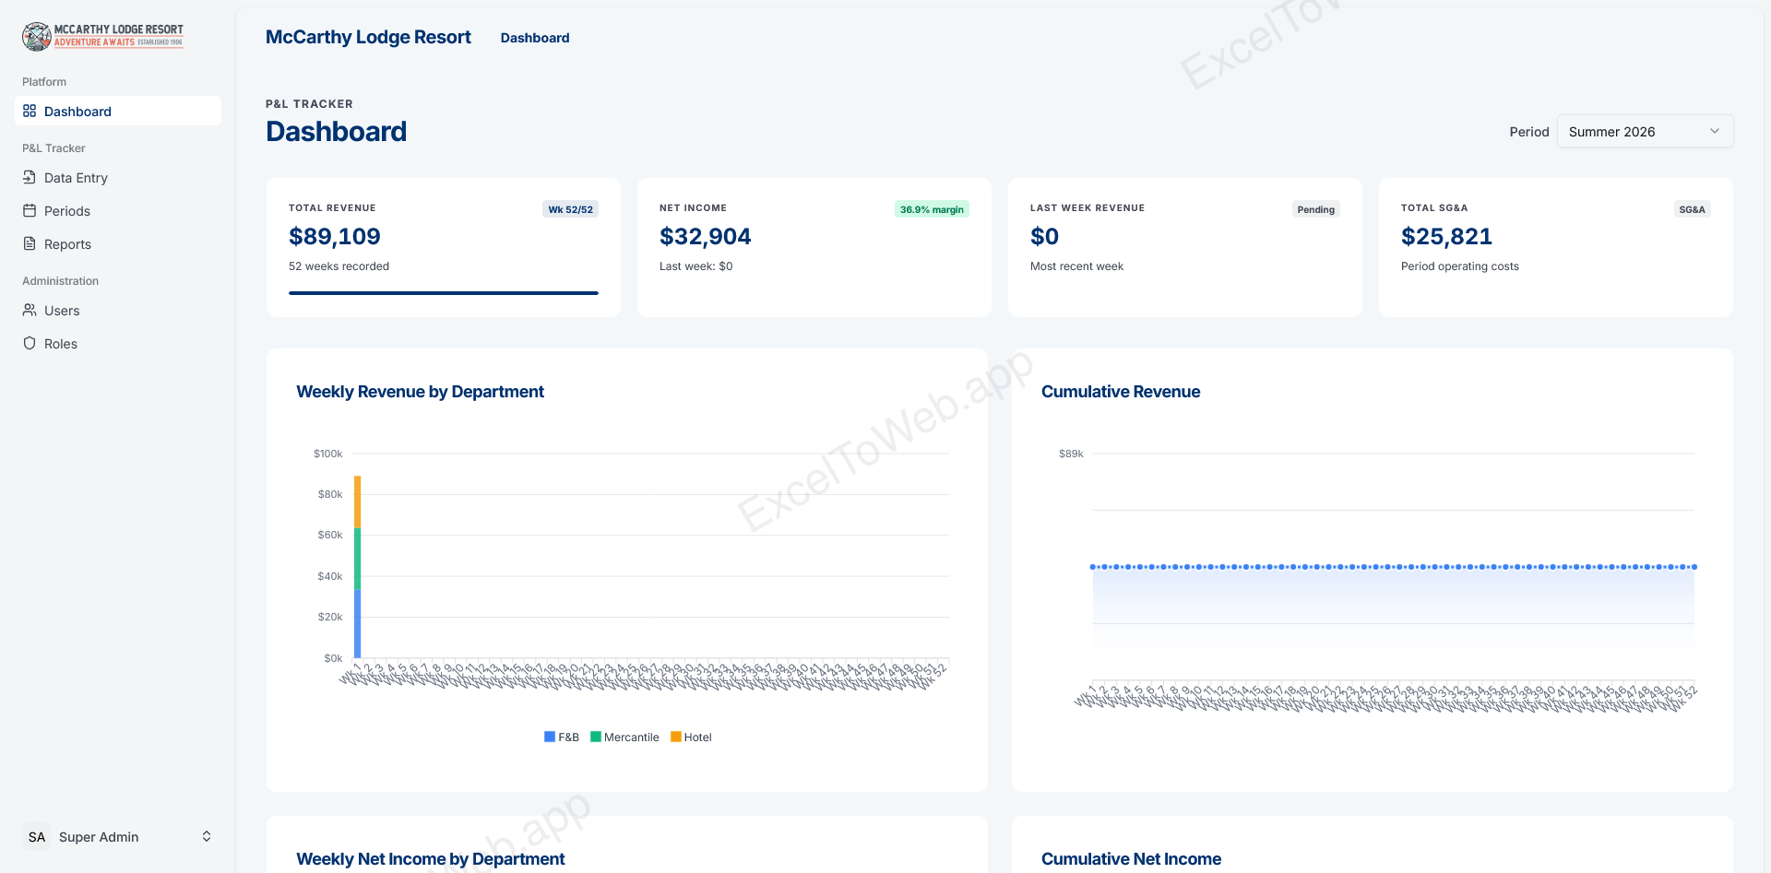Select the Dashboard grid icon in sidebar

click(x=30, y=111)
